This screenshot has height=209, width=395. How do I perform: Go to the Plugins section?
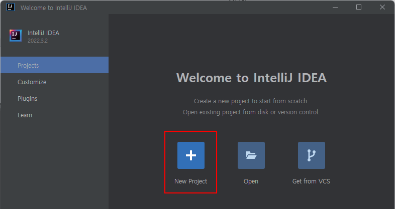pos(54,98)
